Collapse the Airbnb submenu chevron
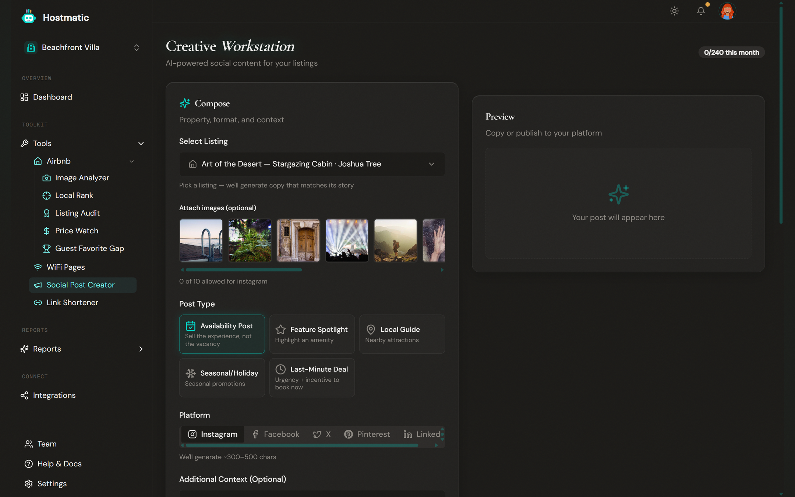The image size is (795, 497). pos(131,161)
